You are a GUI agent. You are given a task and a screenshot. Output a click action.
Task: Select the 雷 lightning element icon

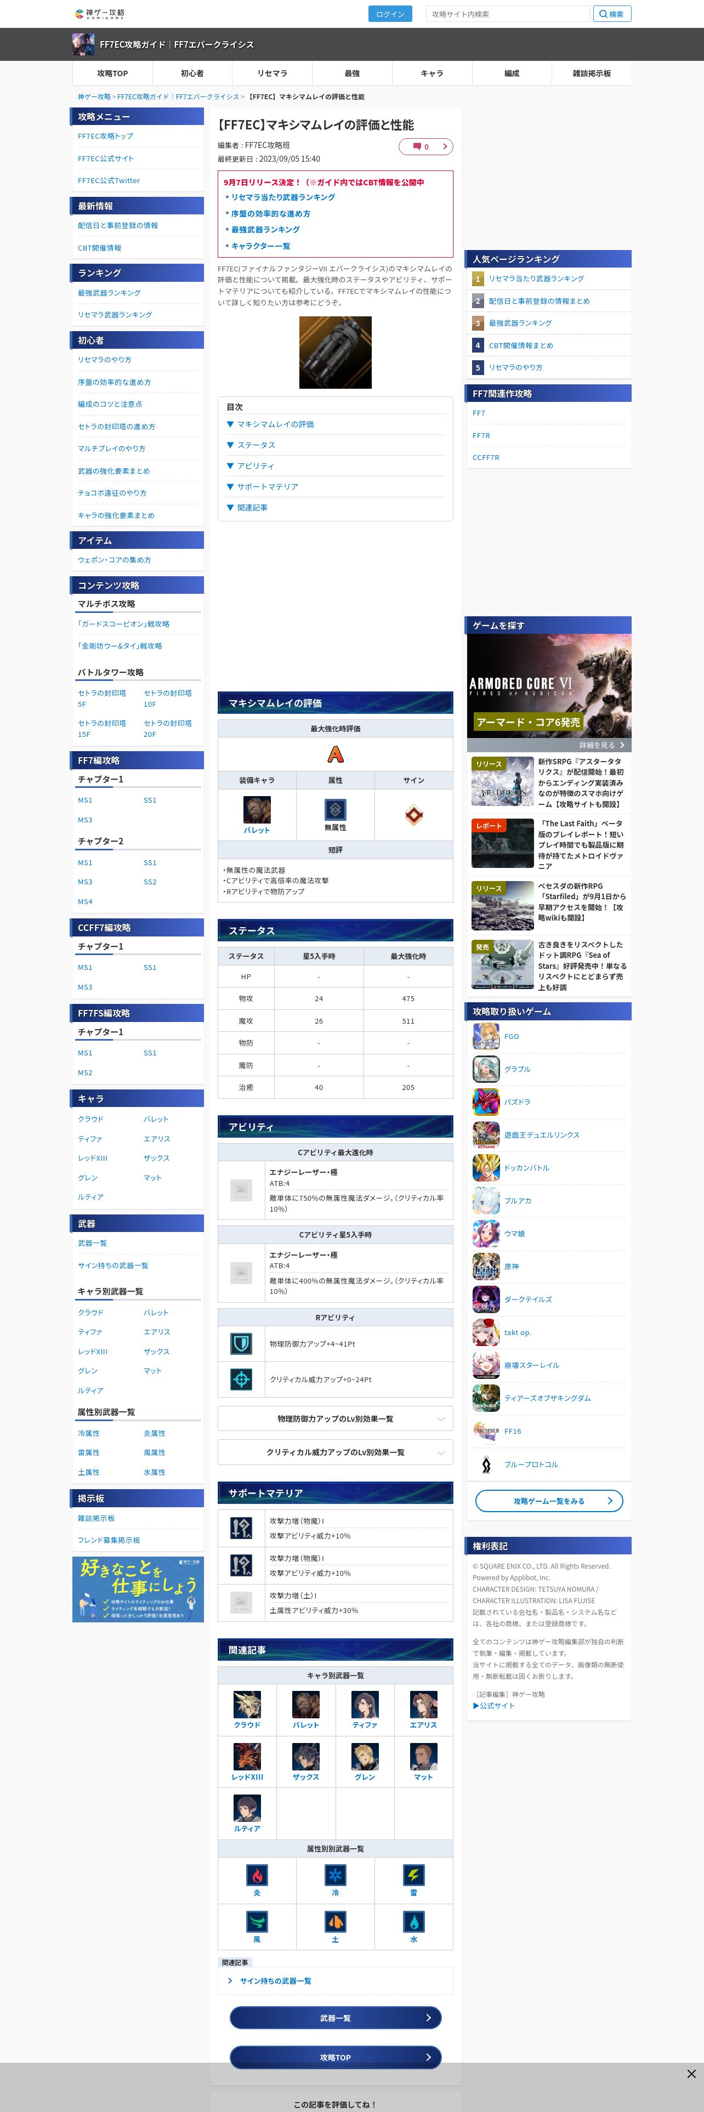(x=414, y=1875)
